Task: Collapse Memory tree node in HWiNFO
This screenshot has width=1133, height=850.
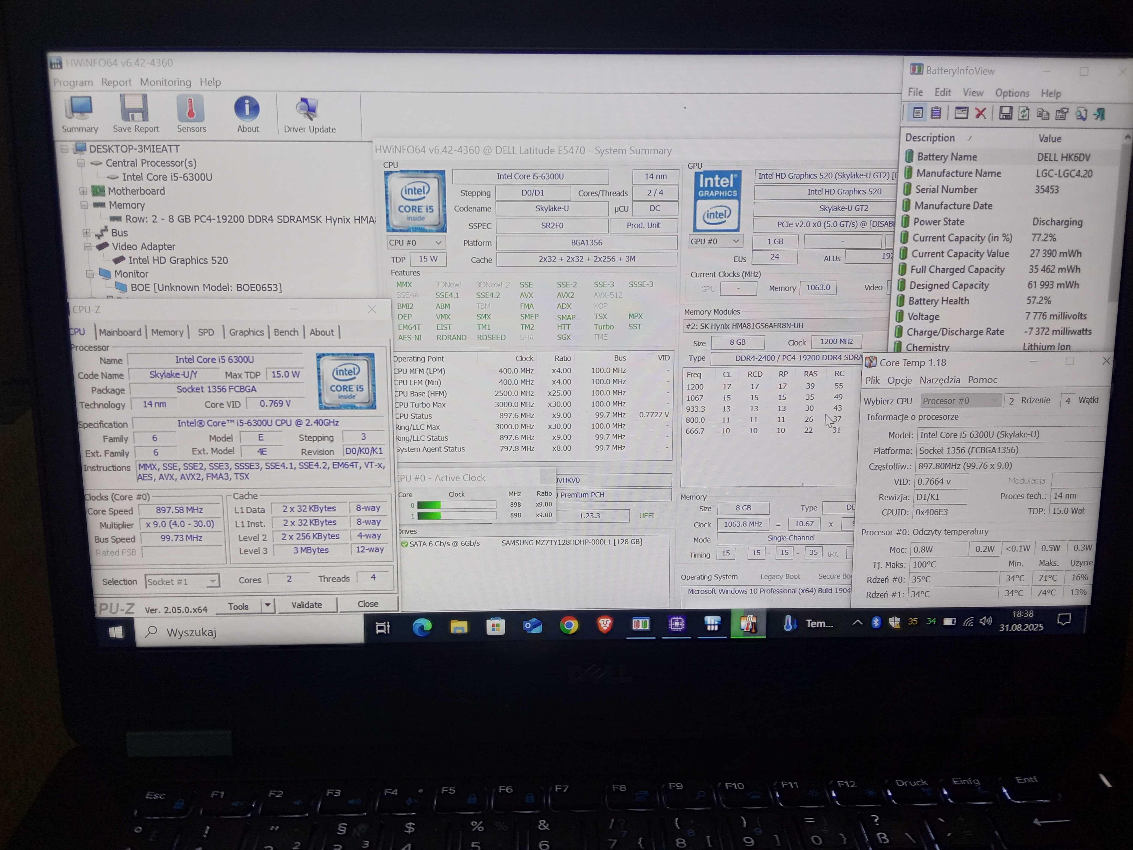Action: click(x=84, y=205)
